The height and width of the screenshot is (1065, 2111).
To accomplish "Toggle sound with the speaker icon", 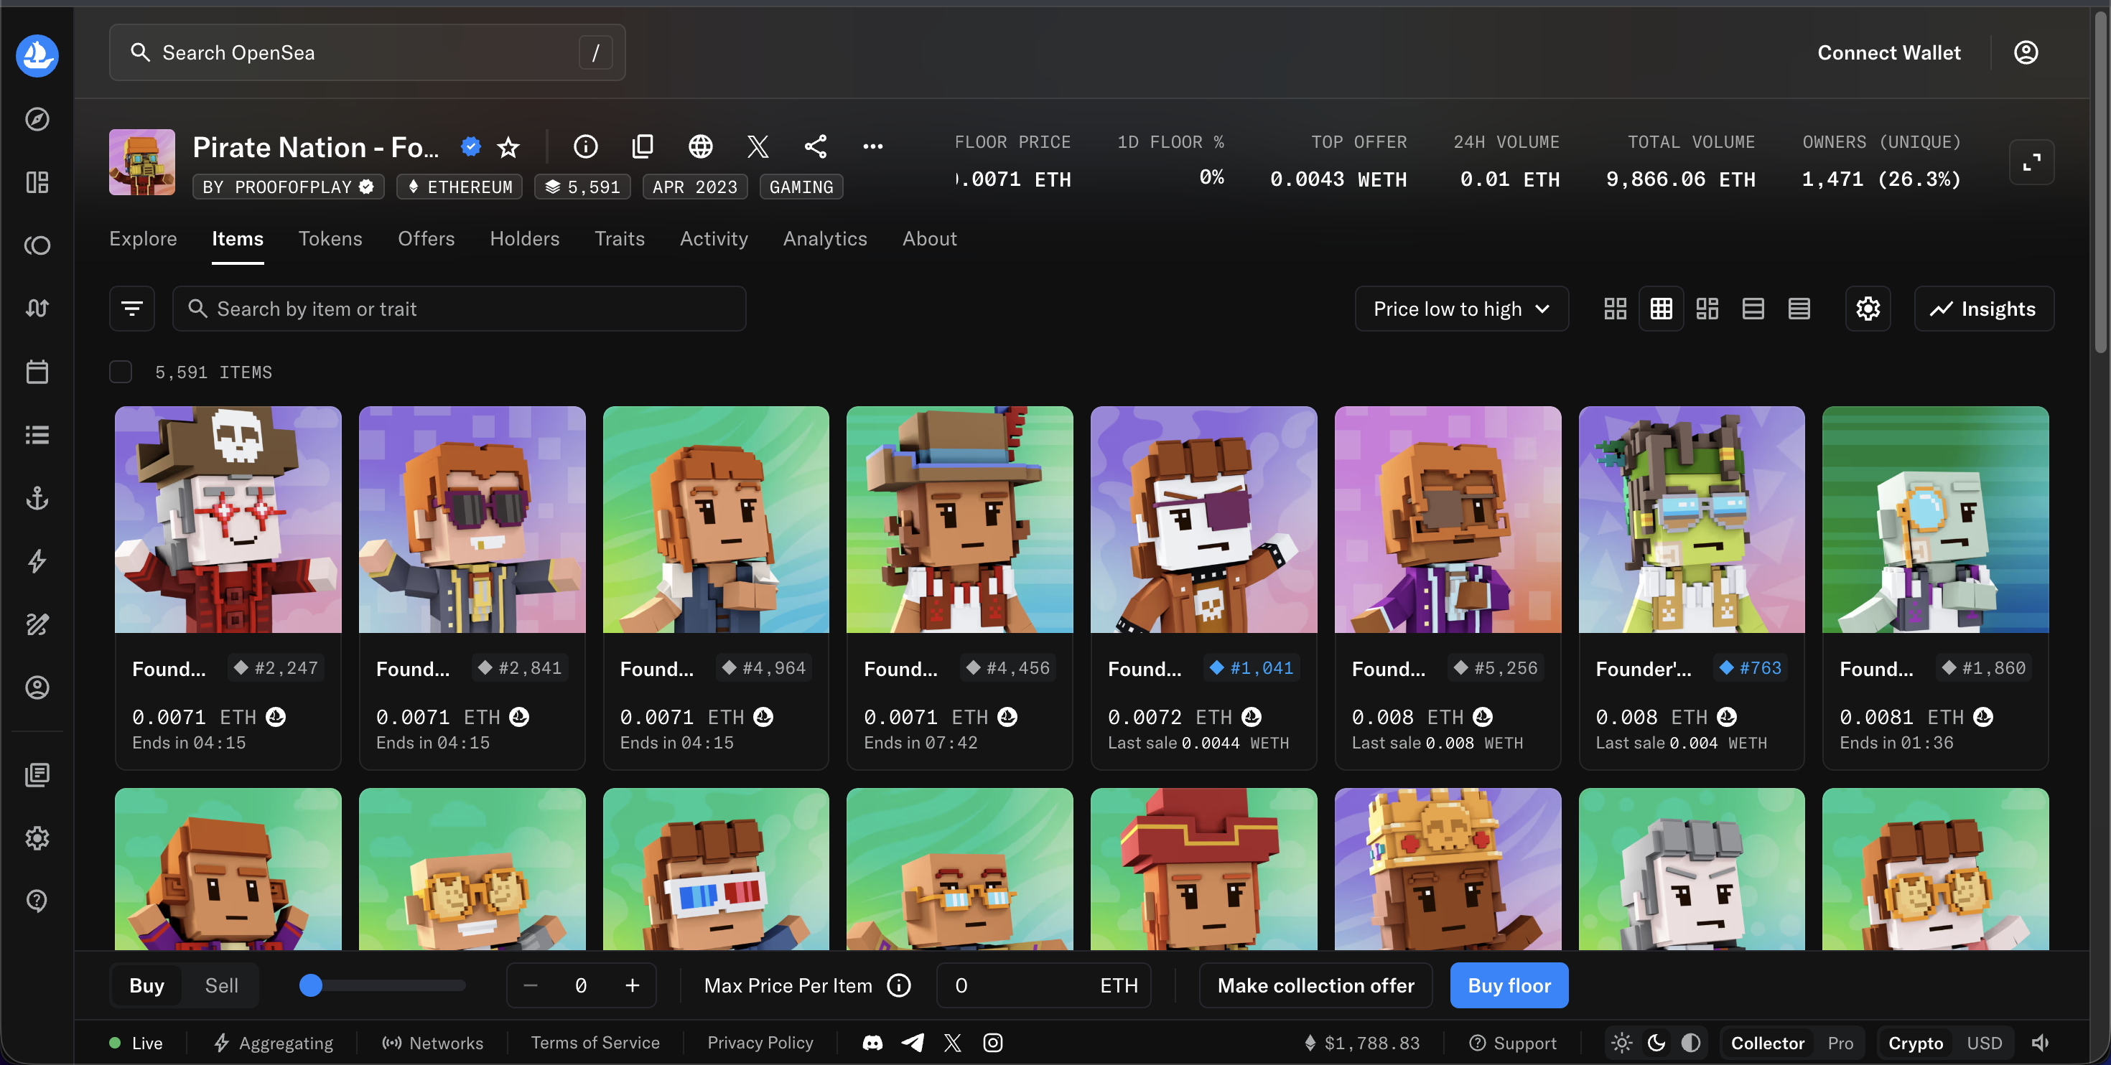I will coord(2040,1043).
